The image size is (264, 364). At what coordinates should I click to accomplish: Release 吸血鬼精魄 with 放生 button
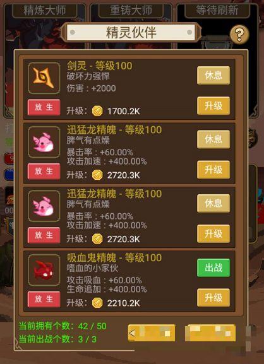(44, 299)
